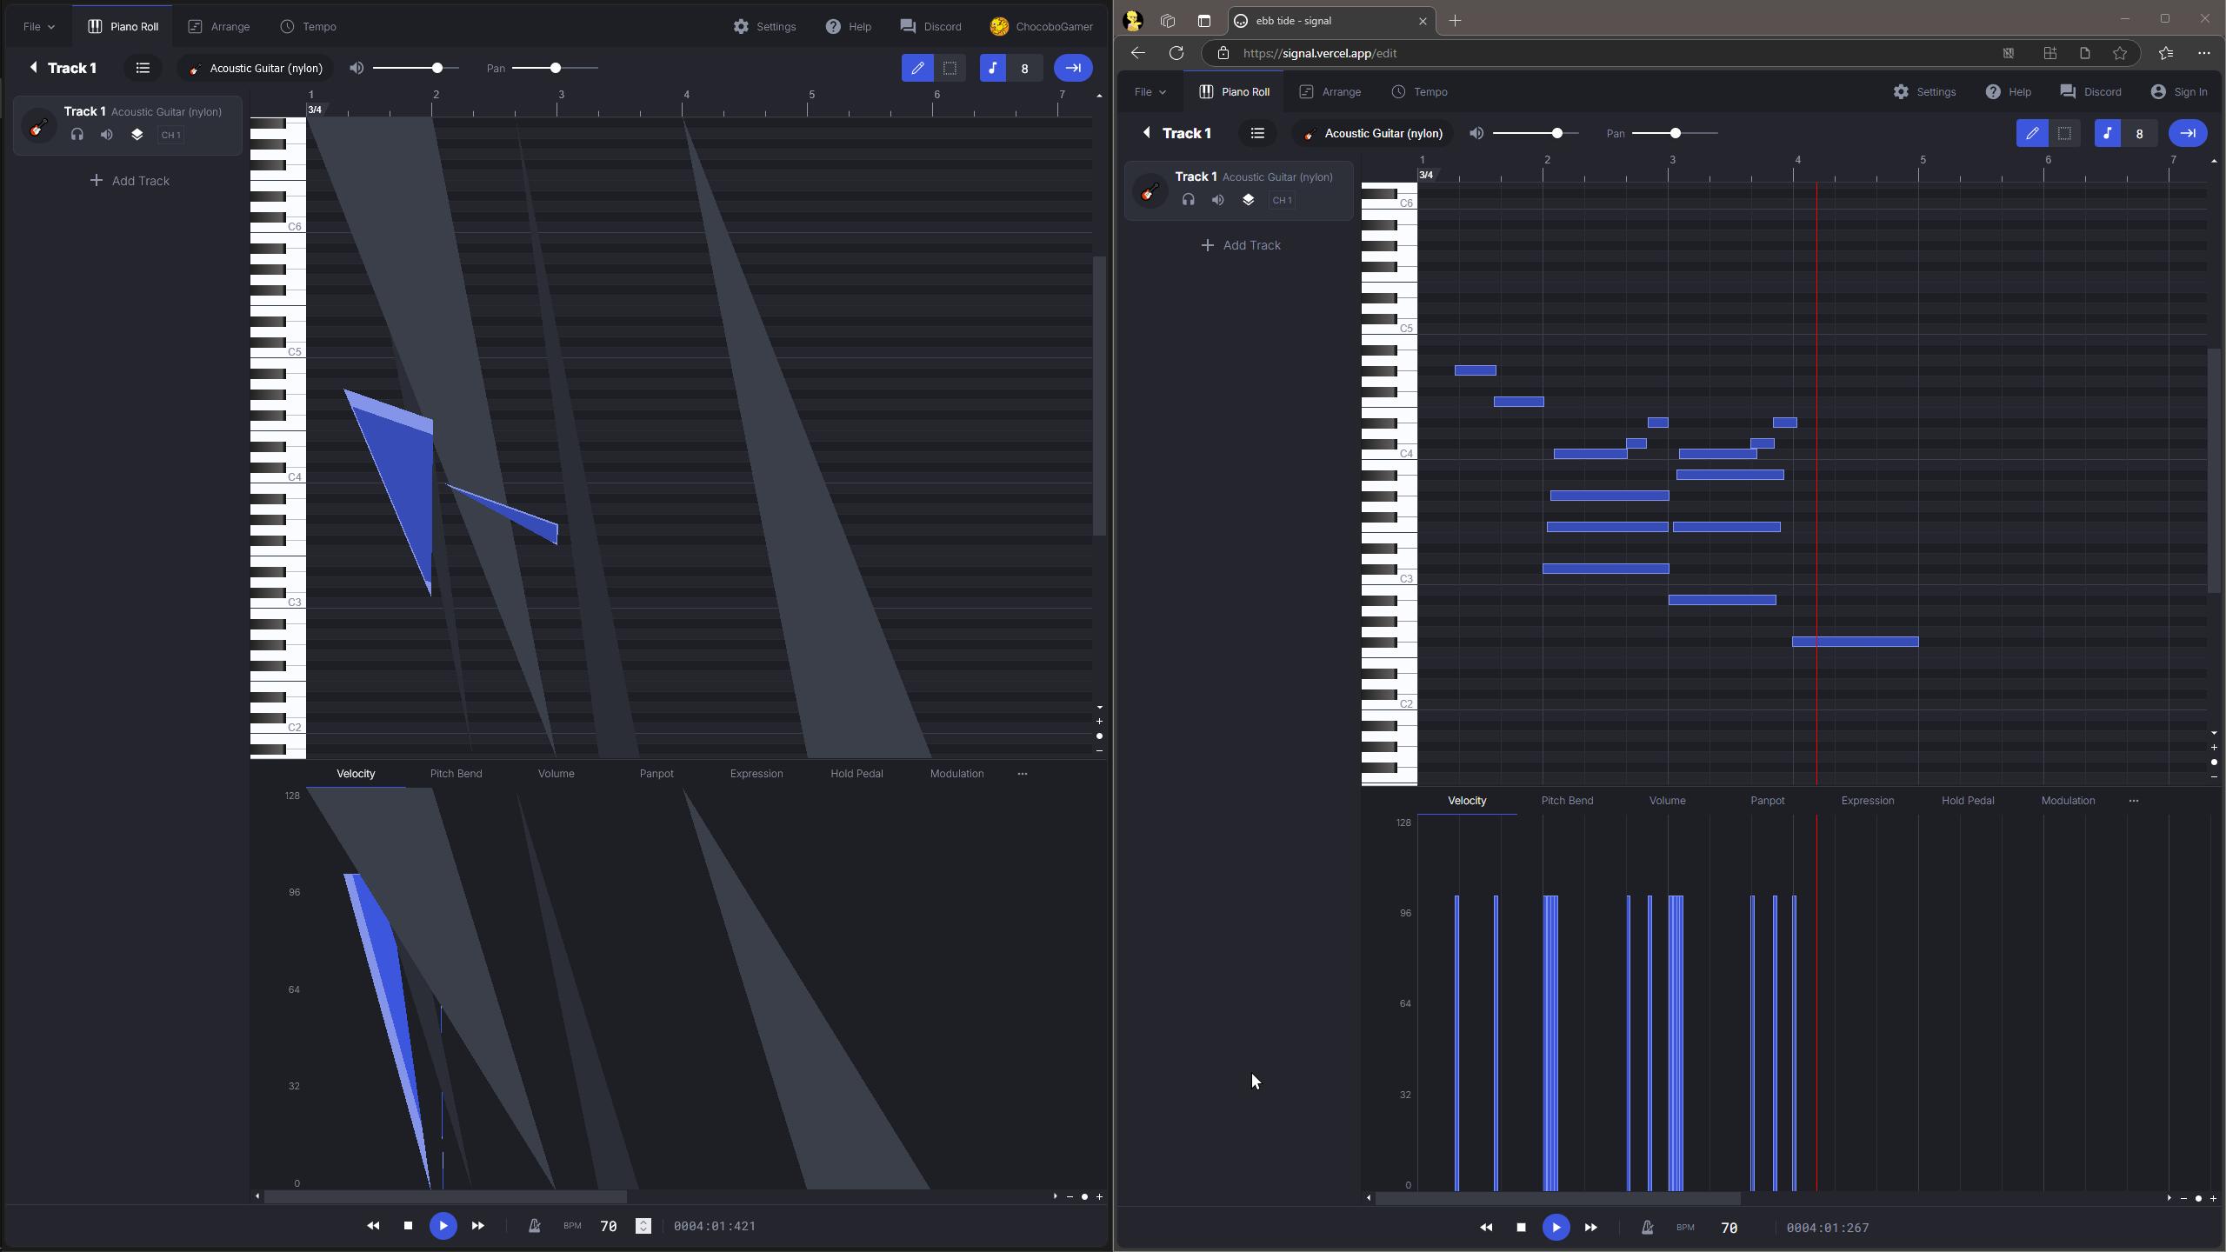Open ChocoboGamer user profile menu
Viewport: 2226px width, 1252px height.
coord(1041,27)
